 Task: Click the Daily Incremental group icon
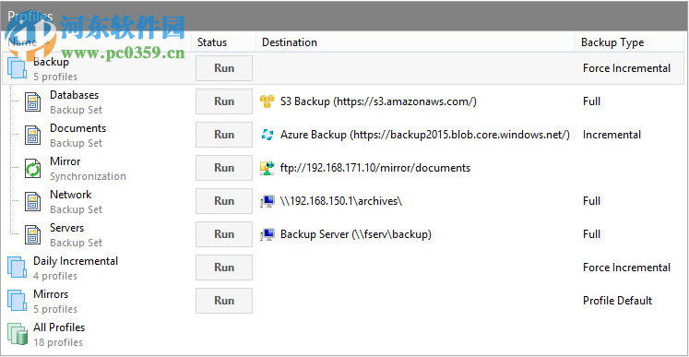click(18, 268)
